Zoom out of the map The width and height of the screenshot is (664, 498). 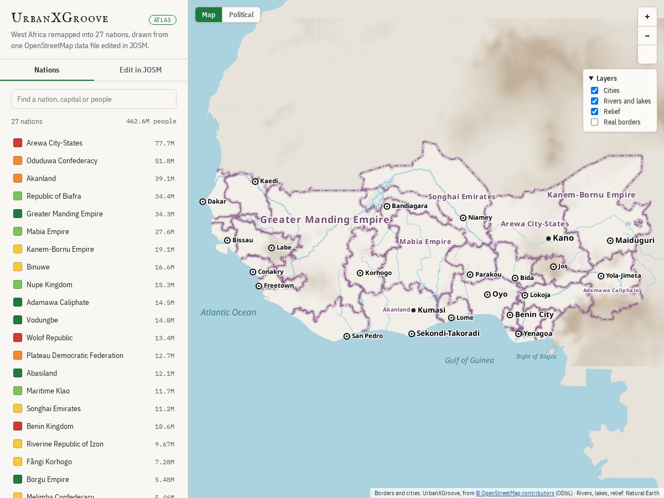[x=647, y=35]
